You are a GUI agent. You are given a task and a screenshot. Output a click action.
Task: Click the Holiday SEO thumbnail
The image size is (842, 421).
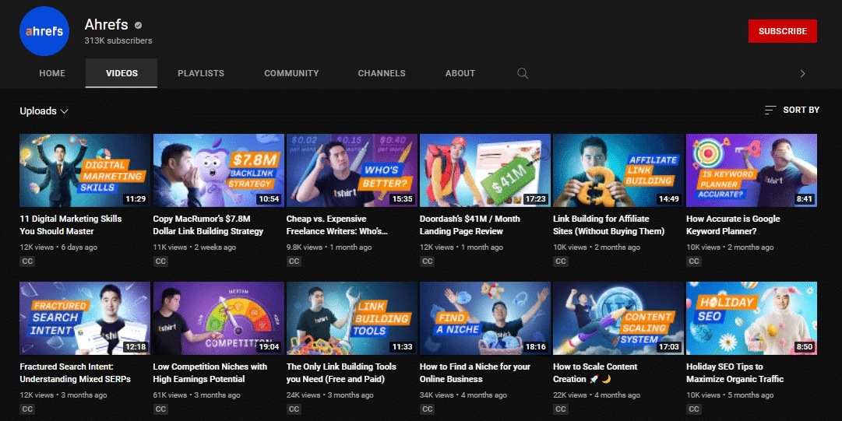click(x=751, y=318)
